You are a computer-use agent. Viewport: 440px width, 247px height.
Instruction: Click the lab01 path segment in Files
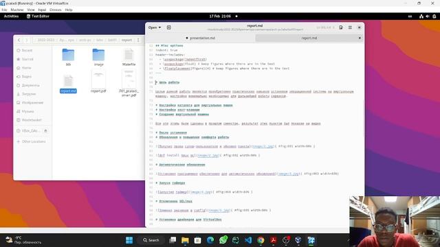112,40
